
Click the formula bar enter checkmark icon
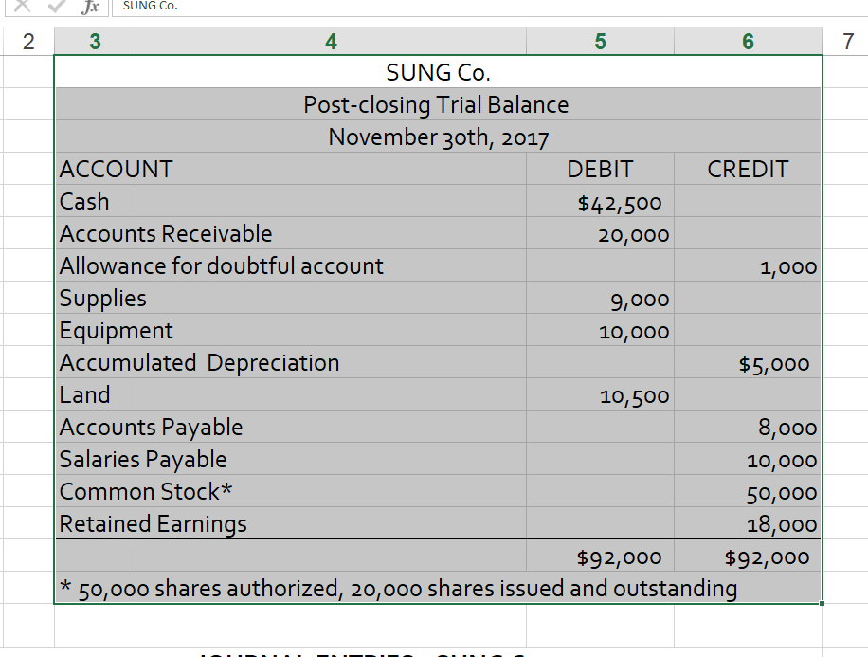pyautogui.click(x=57, y=6)
